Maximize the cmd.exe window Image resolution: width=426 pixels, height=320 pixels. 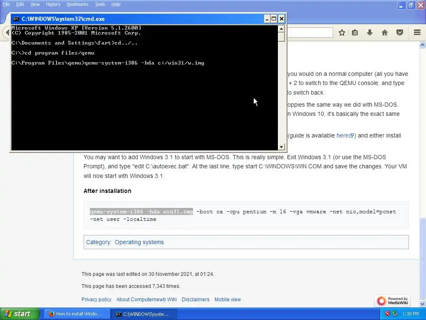pyautogui.click(x=274, y=19)
